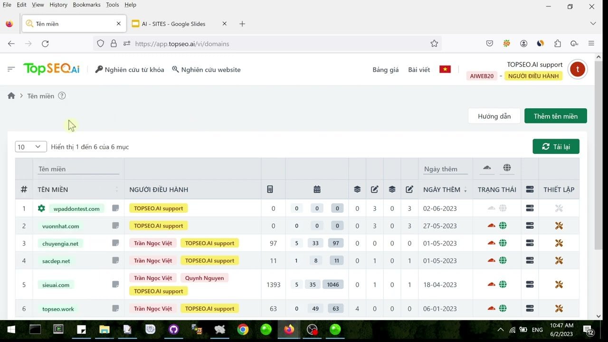Click the server icon in vuonnhat.com row

530,226
